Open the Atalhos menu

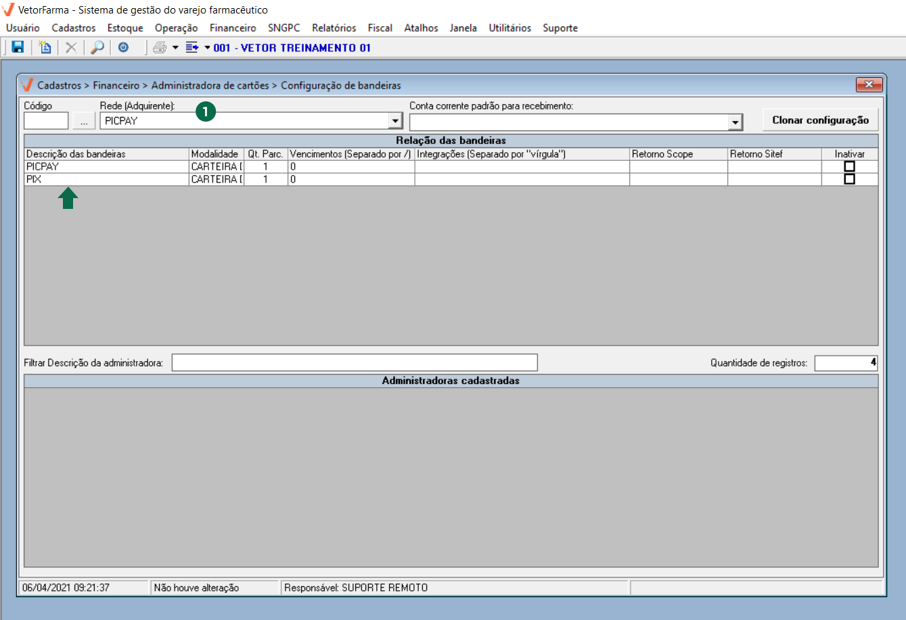pyautogui.click(x=421, y=28)
